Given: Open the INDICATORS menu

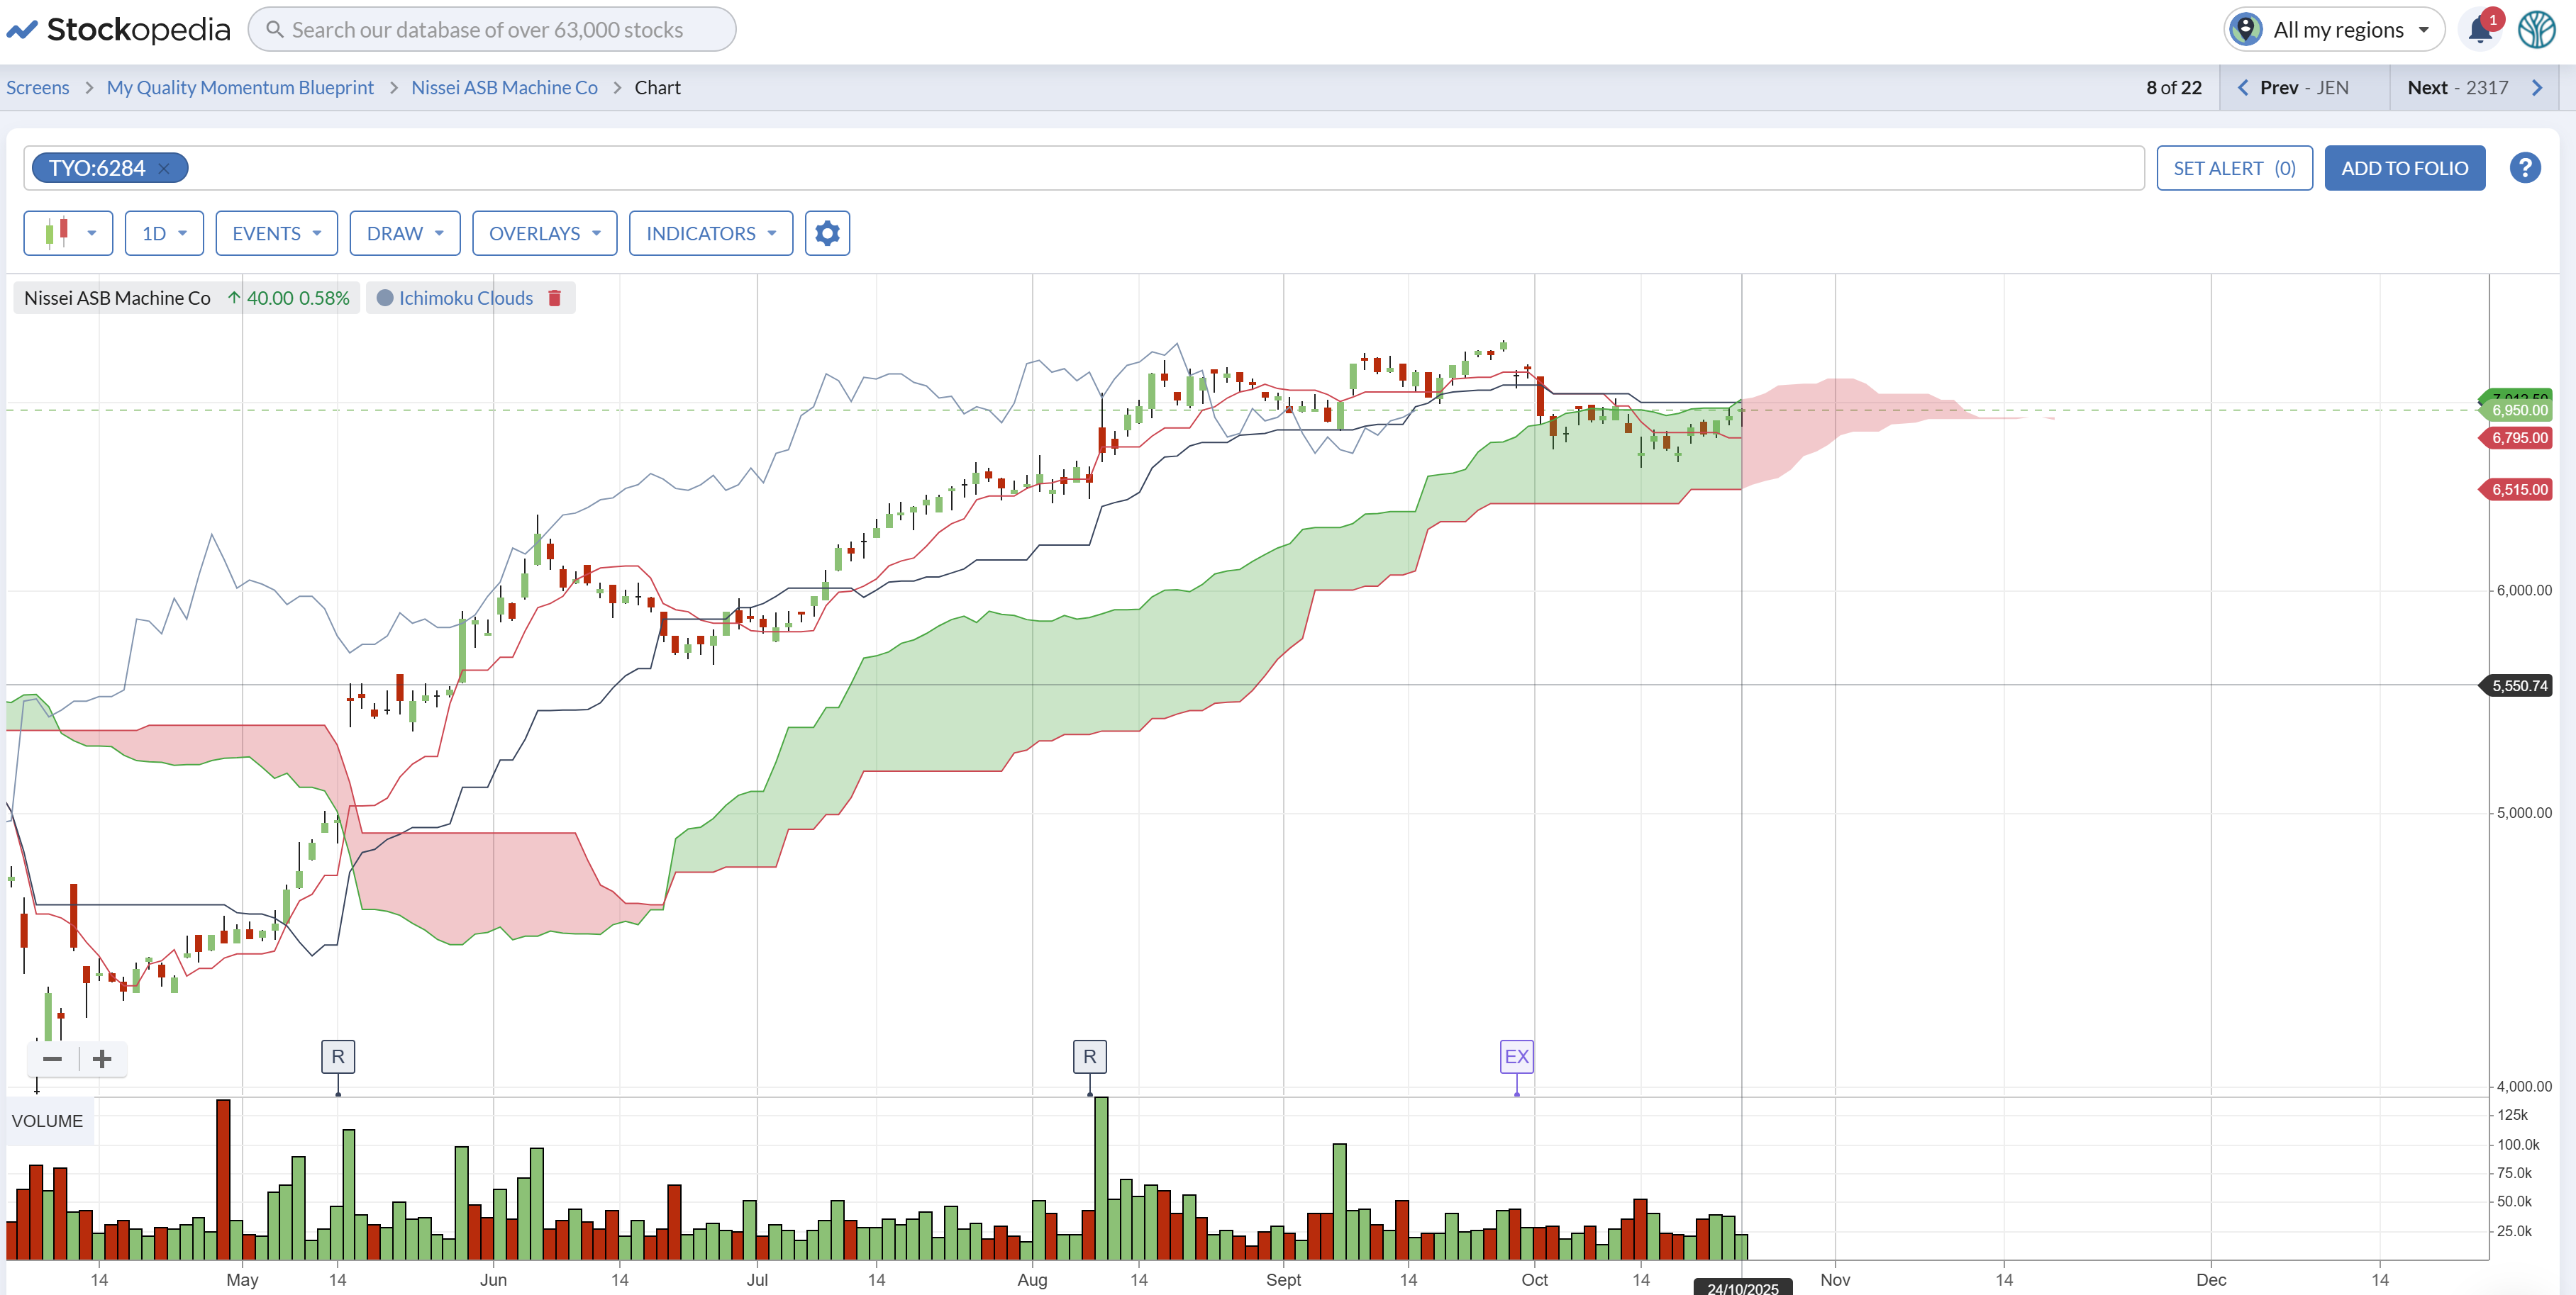Looking at the screenshot, I should 710,232.
